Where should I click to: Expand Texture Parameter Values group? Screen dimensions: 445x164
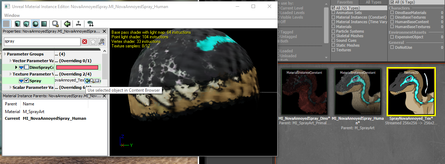(x=11, y=74)
